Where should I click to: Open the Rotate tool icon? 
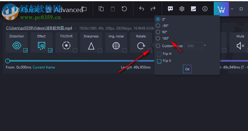tap(141, 46)
